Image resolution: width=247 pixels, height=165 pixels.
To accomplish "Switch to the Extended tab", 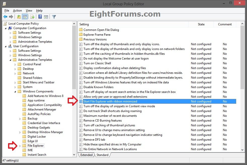I will tap(86, 155).
